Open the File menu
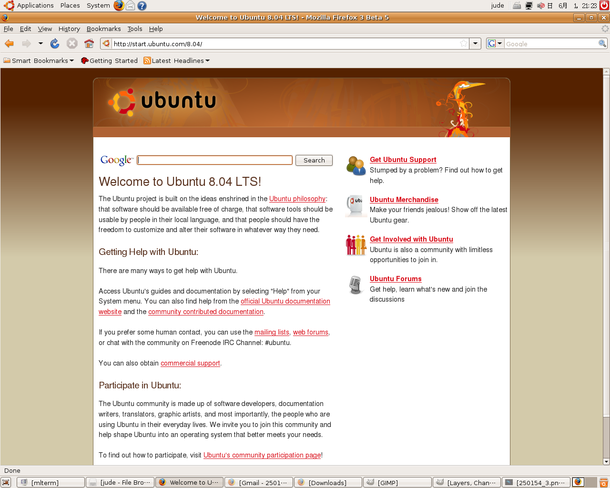 pyautogui.click(x=9, y=29)
